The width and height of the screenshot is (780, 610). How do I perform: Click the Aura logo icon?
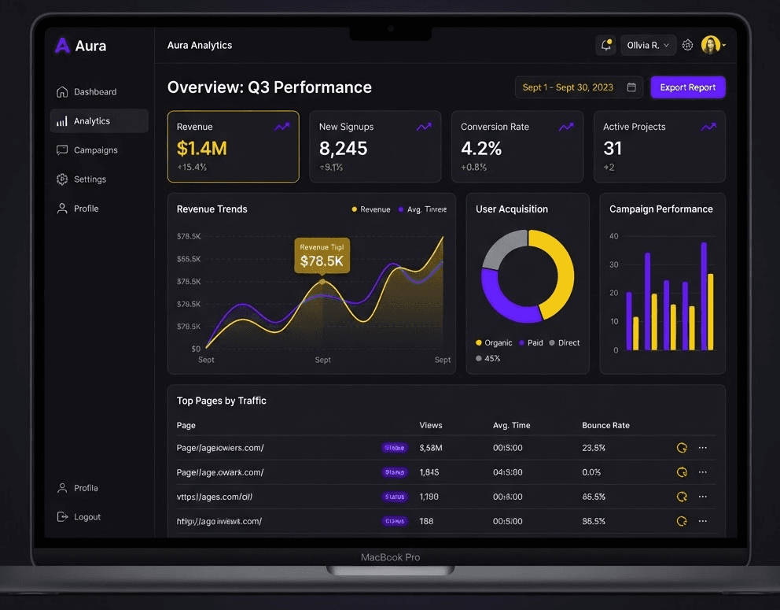pyautogui.click(x=62, y=46)
